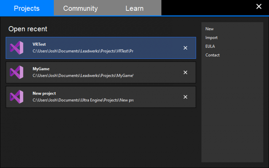
Task: Open the Community tab
Action: click(x=80, y=8)
